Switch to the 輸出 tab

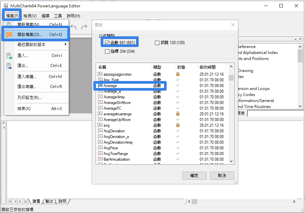(49, 201)
